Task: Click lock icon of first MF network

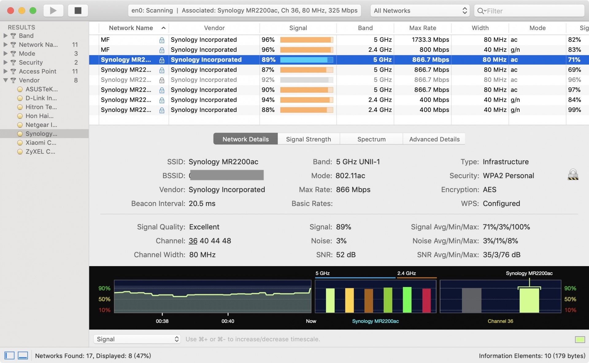Action: point(162,40)
